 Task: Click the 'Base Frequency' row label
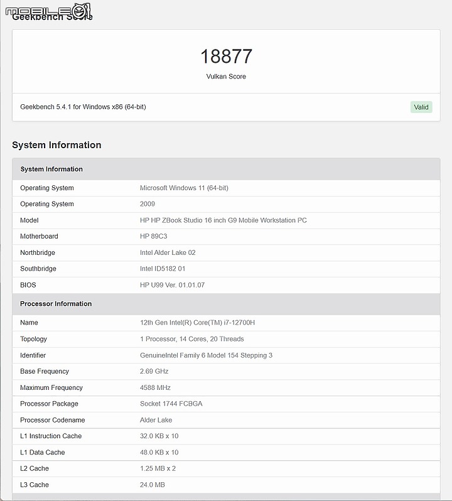click(x=45, y=371)
